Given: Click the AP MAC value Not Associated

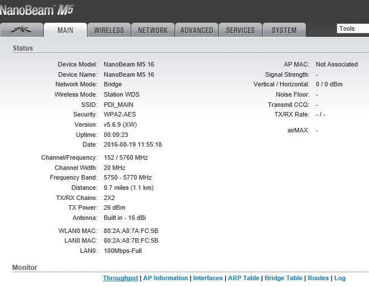Looking at the screenshot, I should tap(337, 64).
